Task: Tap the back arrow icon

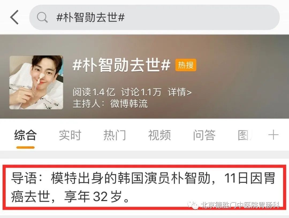Action: coord(14,17)
